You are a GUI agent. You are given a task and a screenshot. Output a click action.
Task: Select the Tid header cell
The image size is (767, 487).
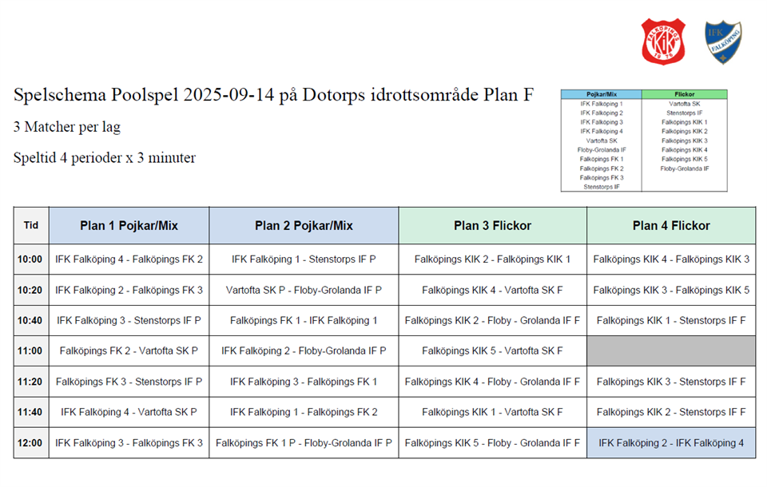(31, 226)
